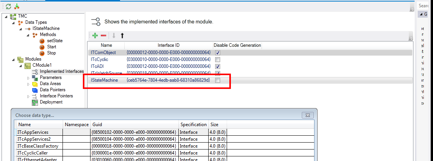
Task: Select the Start method
Action: point(52,47)
